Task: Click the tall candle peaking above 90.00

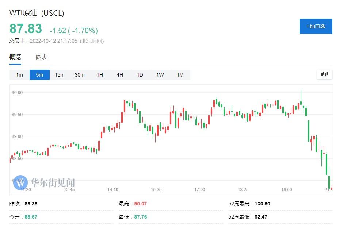Action: tap(301, 100)
